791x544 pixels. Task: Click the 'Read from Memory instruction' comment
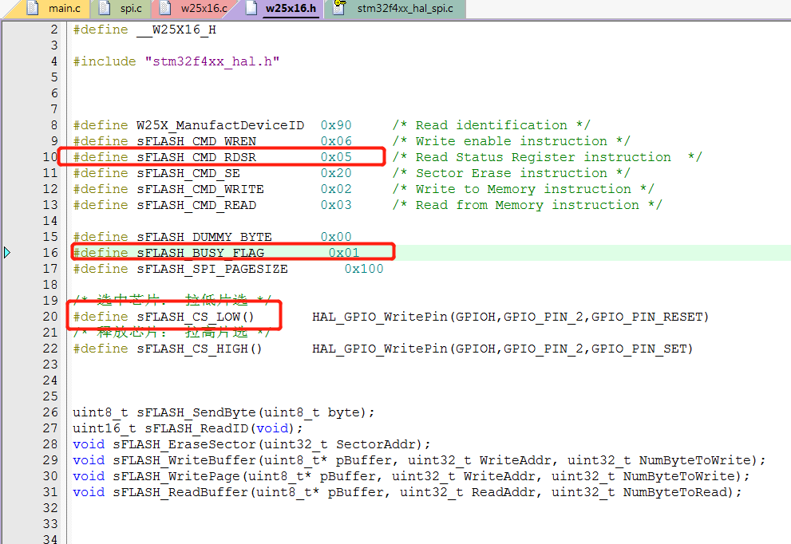click(527, 205)
